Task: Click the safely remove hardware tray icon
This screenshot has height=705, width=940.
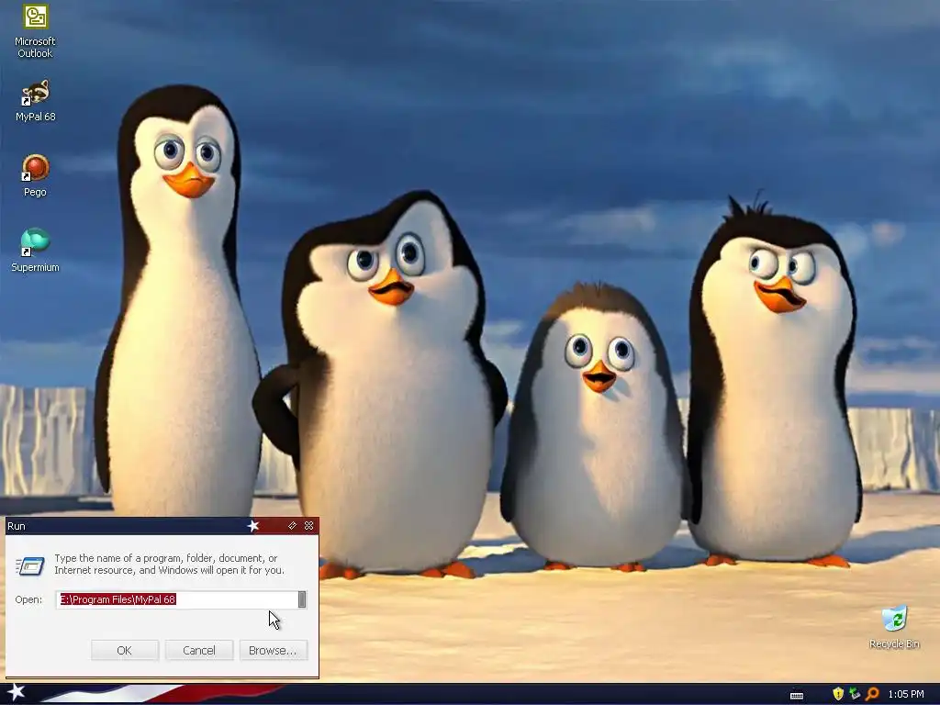Action: coord(855,694)
